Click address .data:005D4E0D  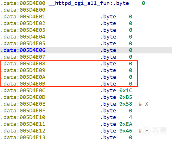click(23, 97)
